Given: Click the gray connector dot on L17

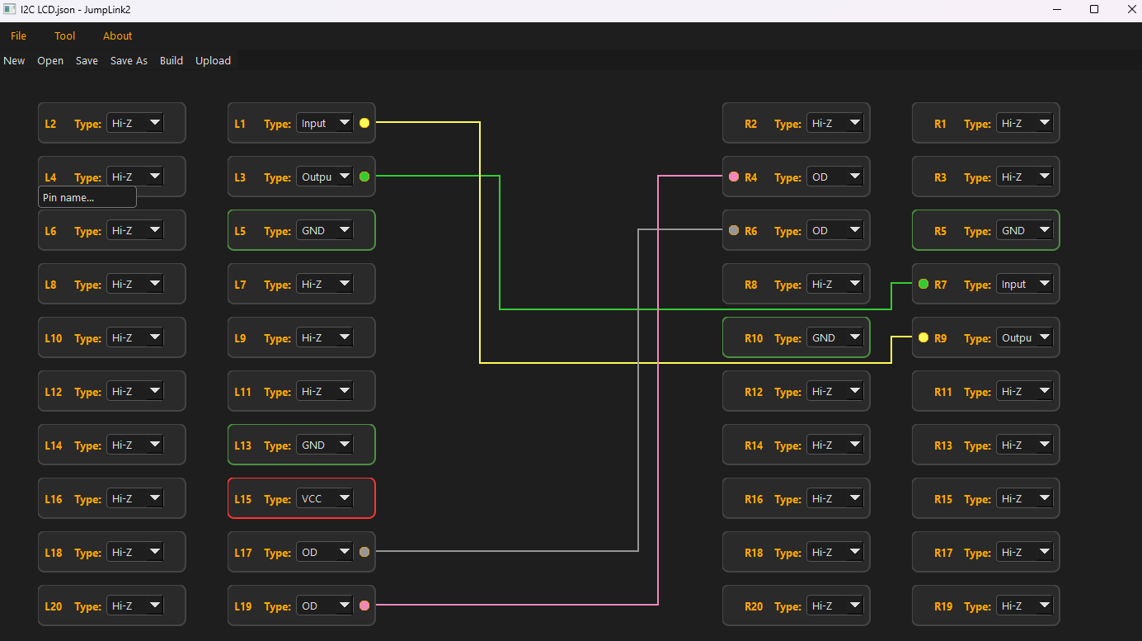Looking at the screenshot, I should click(364, 552).
